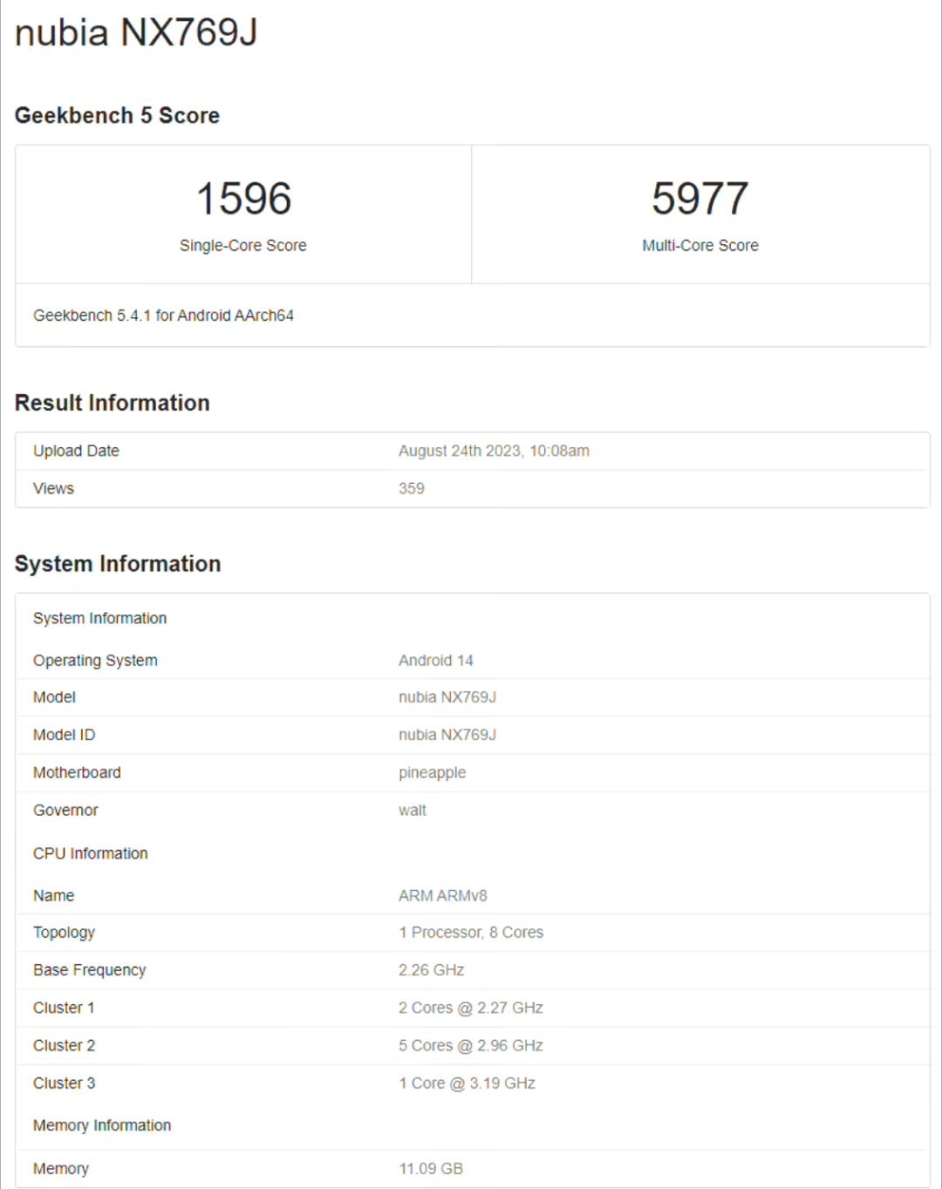942x1189 pixels.
Task: Click the Operating System label
Action: click(95, 661)
